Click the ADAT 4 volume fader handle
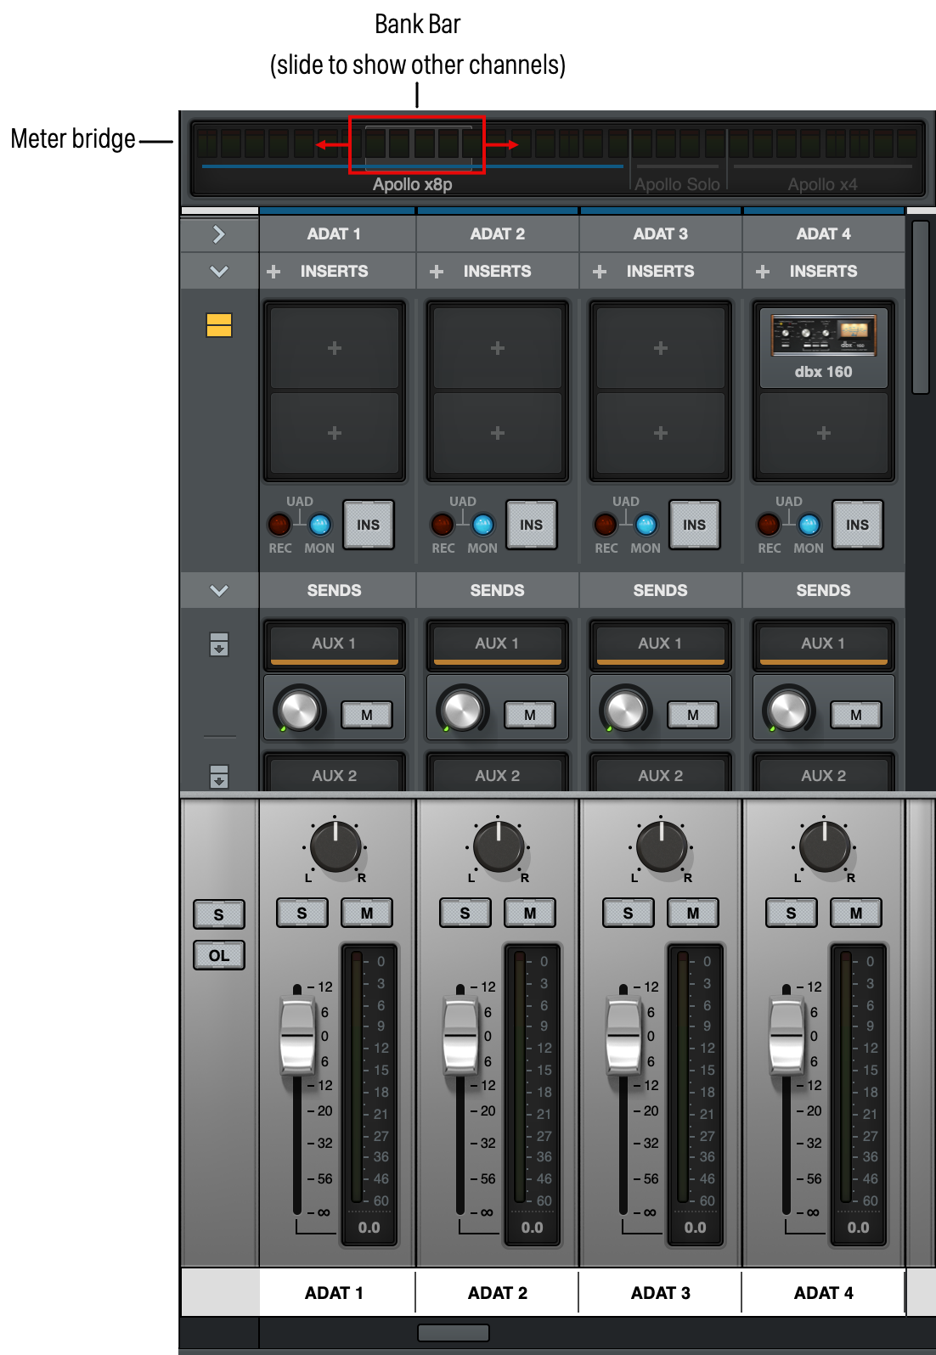Screen dimensions: 936x1355 pyautogui.click(x=787, y=1036)
